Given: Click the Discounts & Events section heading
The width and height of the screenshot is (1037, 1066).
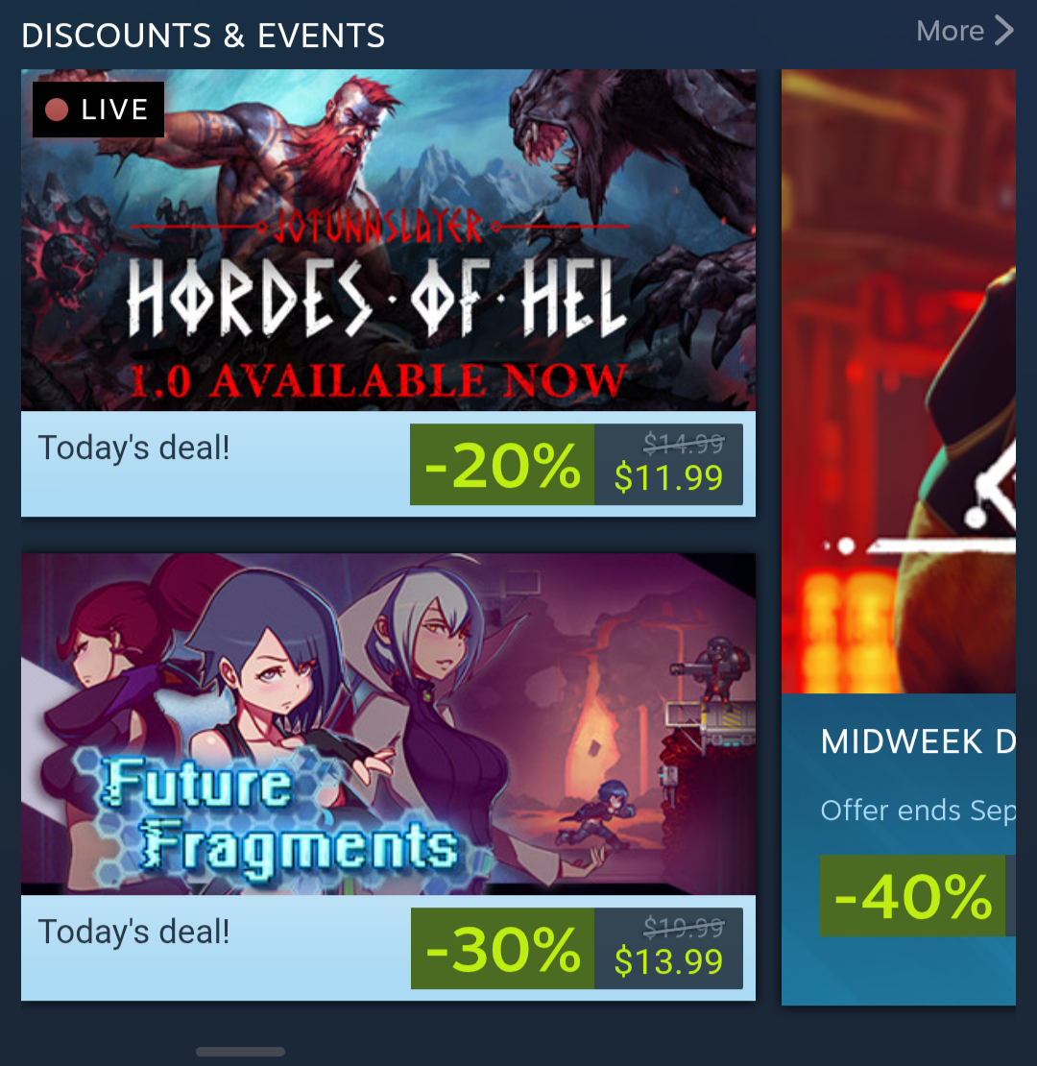Looking at the screenshot, I should pyautogui.click(x=204, y=36).
